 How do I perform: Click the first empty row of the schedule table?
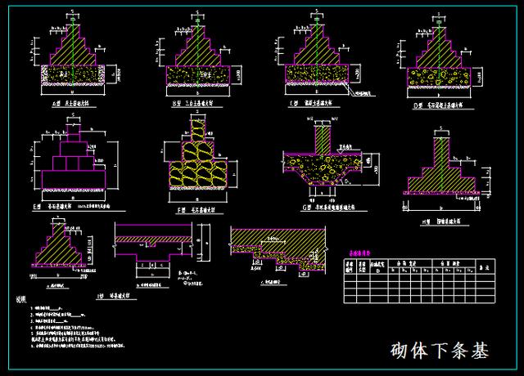(x=419, y=278)
